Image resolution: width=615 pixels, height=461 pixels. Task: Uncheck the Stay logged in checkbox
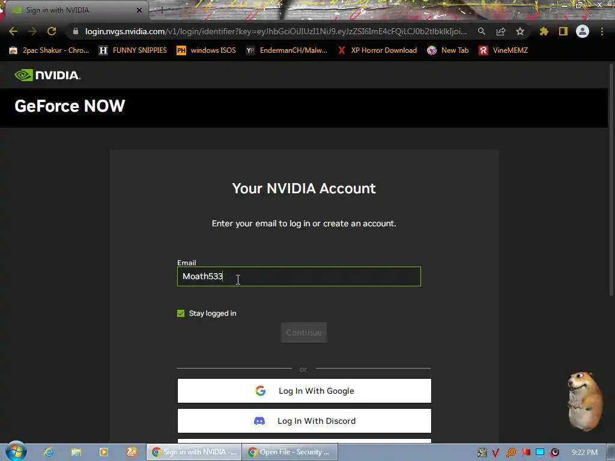181,313
